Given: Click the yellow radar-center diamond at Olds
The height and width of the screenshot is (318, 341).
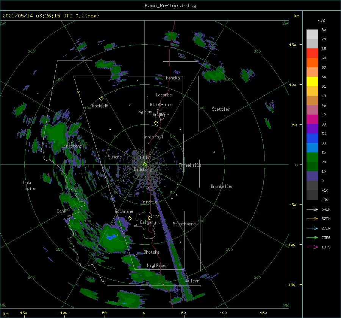Looking at the screenshot, I should point(145,164).
